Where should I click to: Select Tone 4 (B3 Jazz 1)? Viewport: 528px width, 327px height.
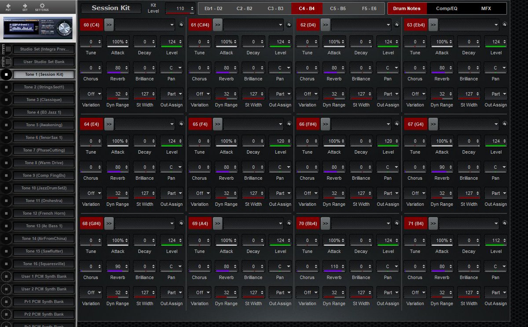point(43,112)
